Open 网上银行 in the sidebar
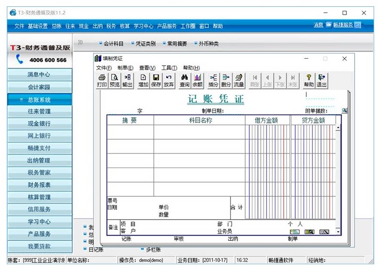The width and height of the screenshot is (378, 271). coord(39,135)
